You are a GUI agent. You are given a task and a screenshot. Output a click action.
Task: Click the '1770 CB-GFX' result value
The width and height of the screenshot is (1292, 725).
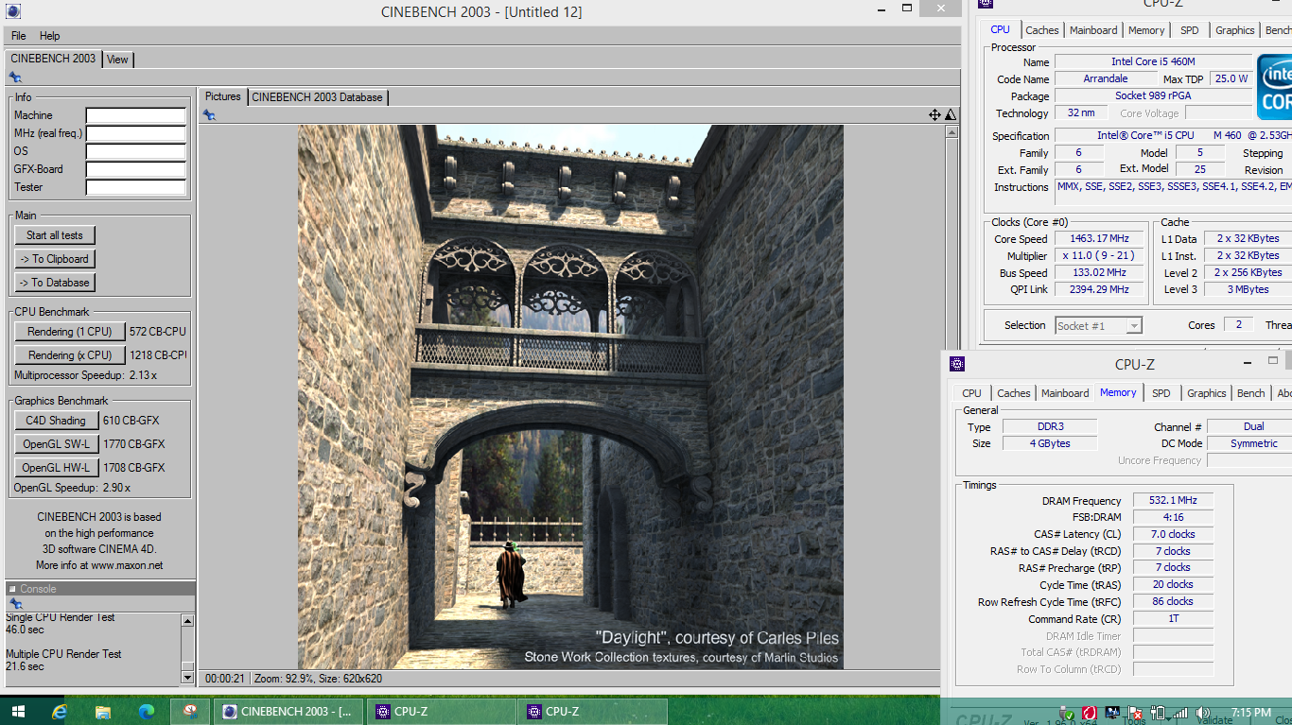pos(134,444)
